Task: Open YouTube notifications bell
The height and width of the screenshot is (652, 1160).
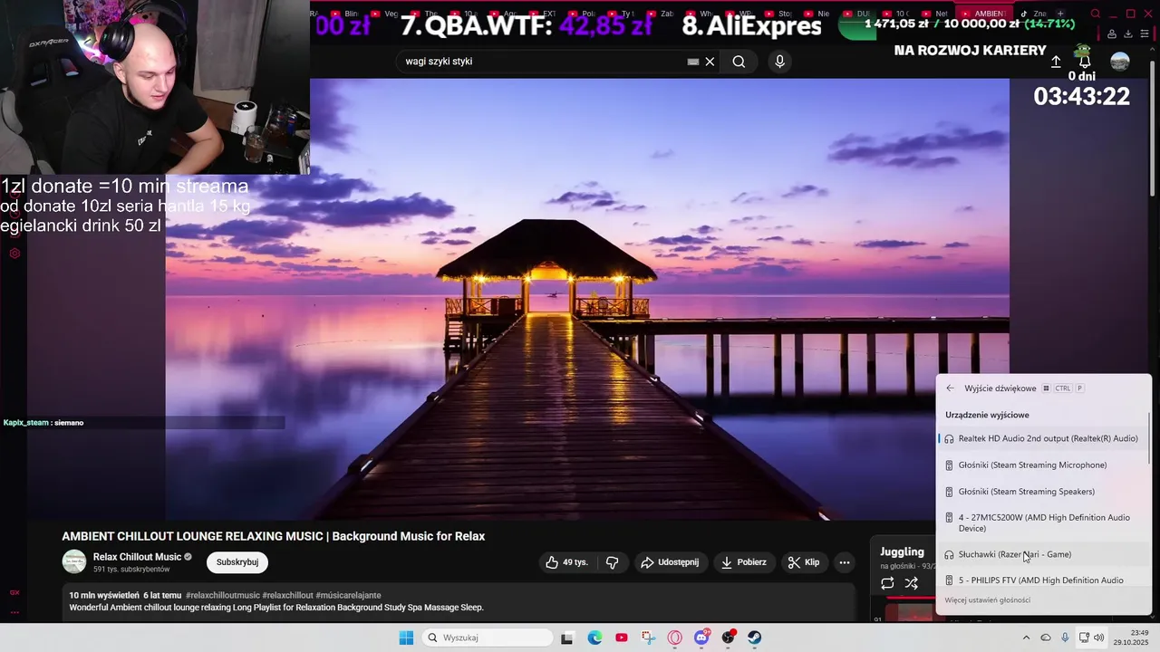Action: point(1085,62)
